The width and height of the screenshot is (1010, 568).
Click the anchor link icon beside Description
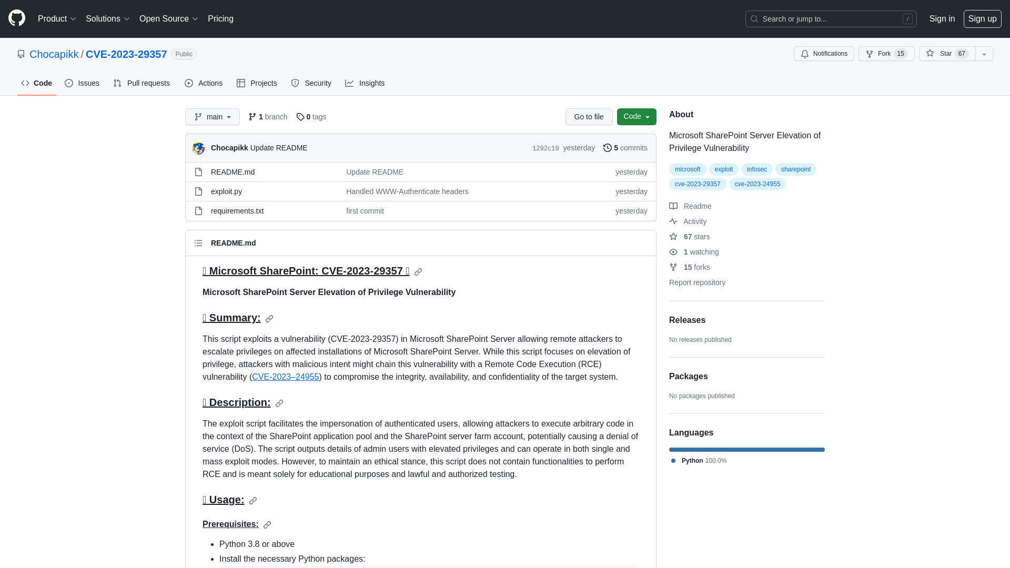[279, 403]
